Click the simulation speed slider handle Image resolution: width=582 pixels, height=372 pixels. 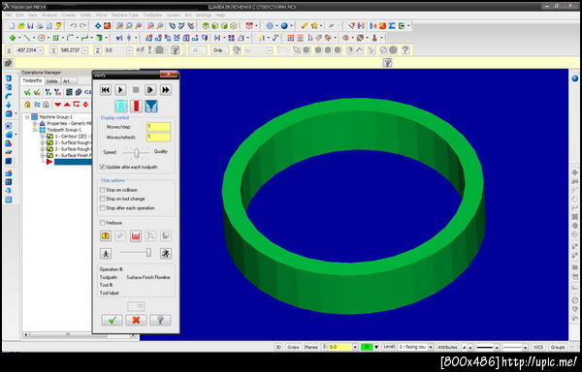click(148, 253)
